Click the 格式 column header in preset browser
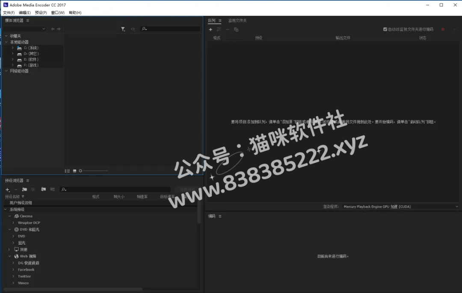Screen dimensions: 462x293 pos(96,197)
